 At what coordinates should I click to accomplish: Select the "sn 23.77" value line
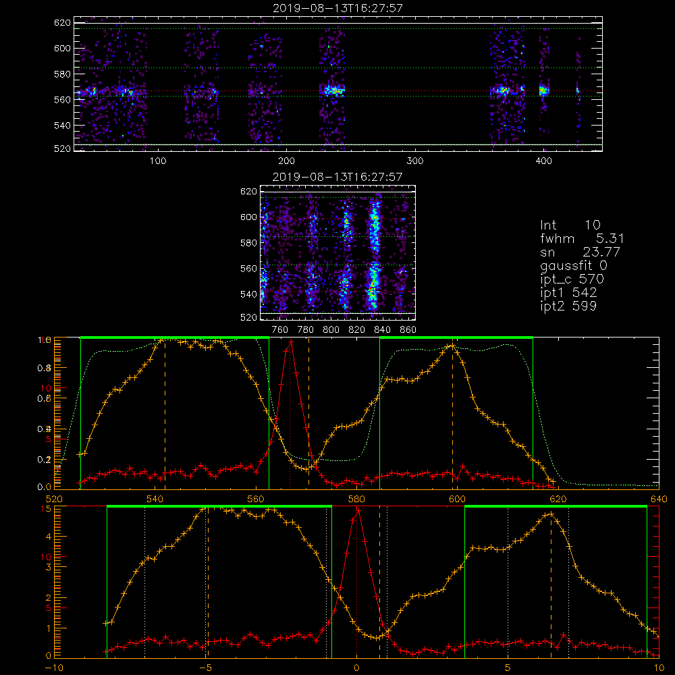580,252
